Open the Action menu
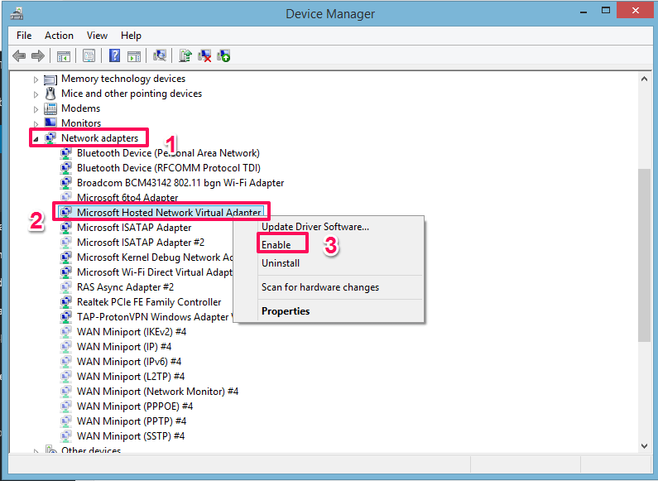658x481 pixels. pos(59,36)
